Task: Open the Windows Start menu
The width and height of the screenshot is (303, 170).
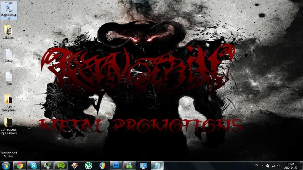Action: coord(6,166)
